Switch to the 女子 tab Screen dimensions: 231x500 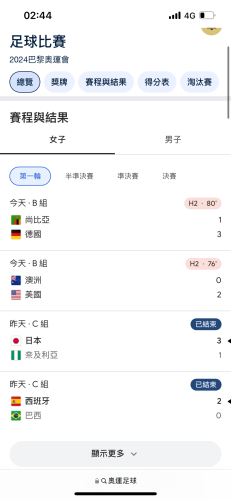(x=57, y=139)
